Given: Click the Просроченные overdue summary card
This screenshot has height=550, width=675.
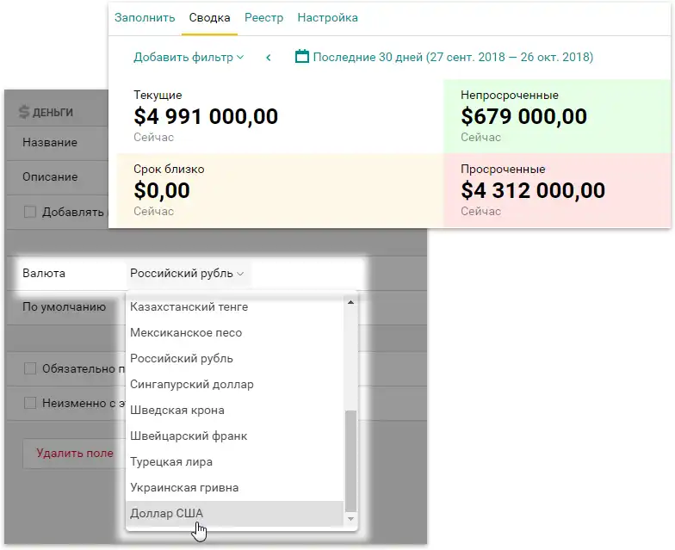Looking at the screenshot, I should pyautogui.click(x=557, y=190).
